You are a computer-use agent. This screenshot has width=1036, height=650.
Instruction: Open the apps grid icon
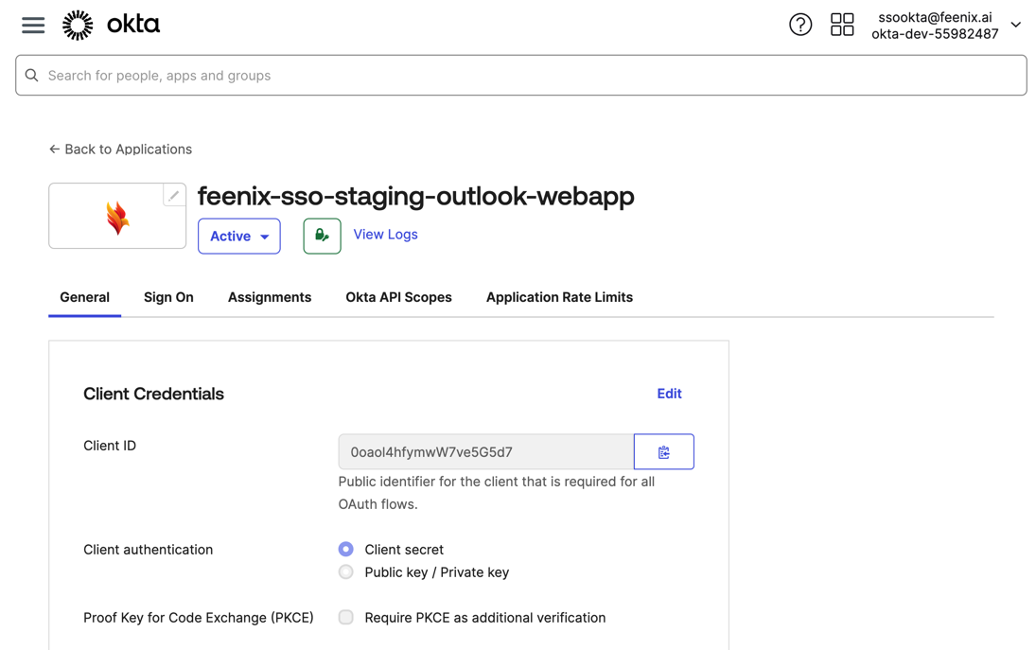(841, 25)
